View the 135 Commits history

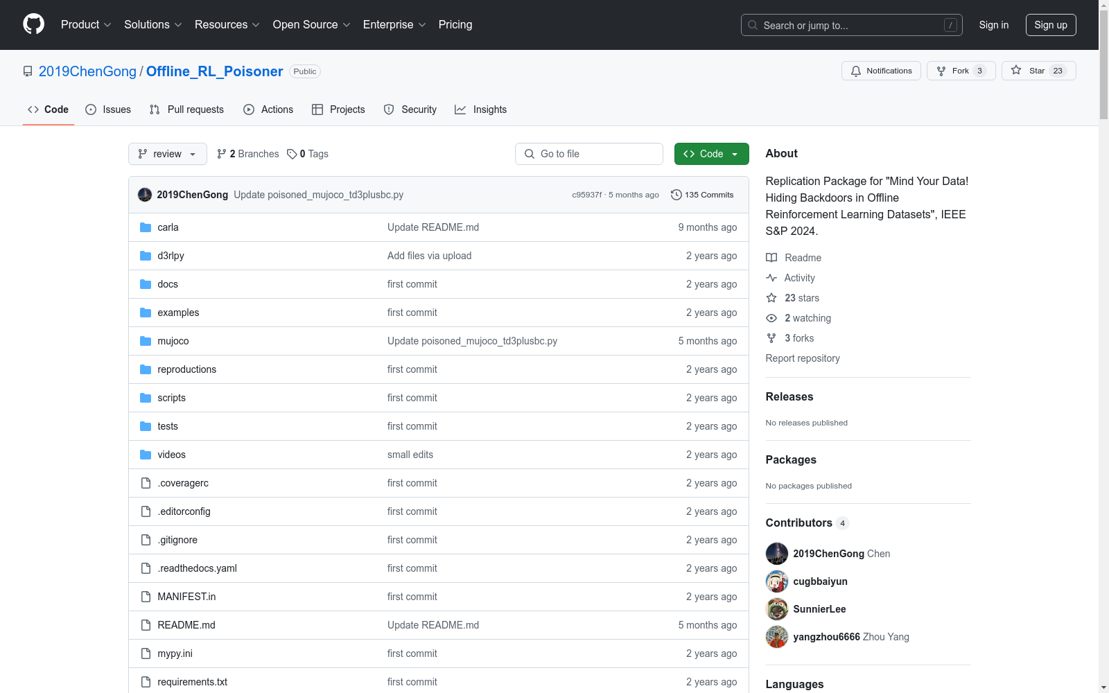(702, 195)
